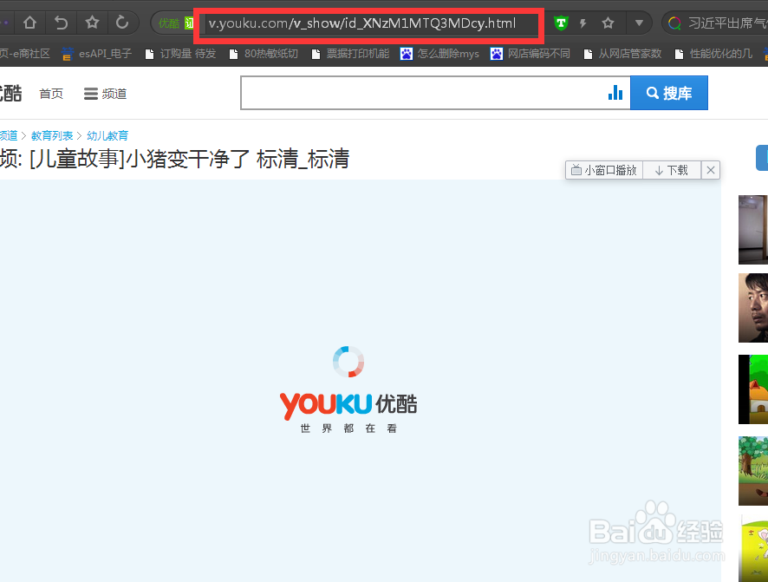This screenshot has width=768, height=582.
Task: Open the yellow cartoon video thumbnail
Action: 753,548
